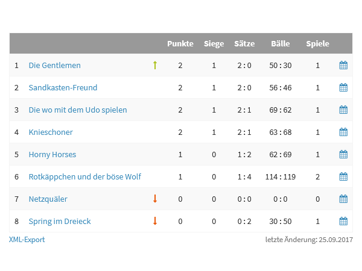Open Rotkäppchen und der böse Wolf link
Screen dimensions: 362x271
point(85,177)
